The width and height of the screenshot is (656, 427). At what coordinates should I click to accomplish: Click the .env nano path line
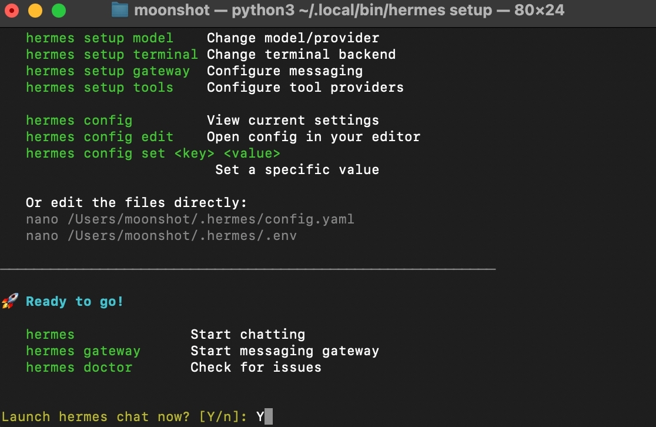coord(161,236)
